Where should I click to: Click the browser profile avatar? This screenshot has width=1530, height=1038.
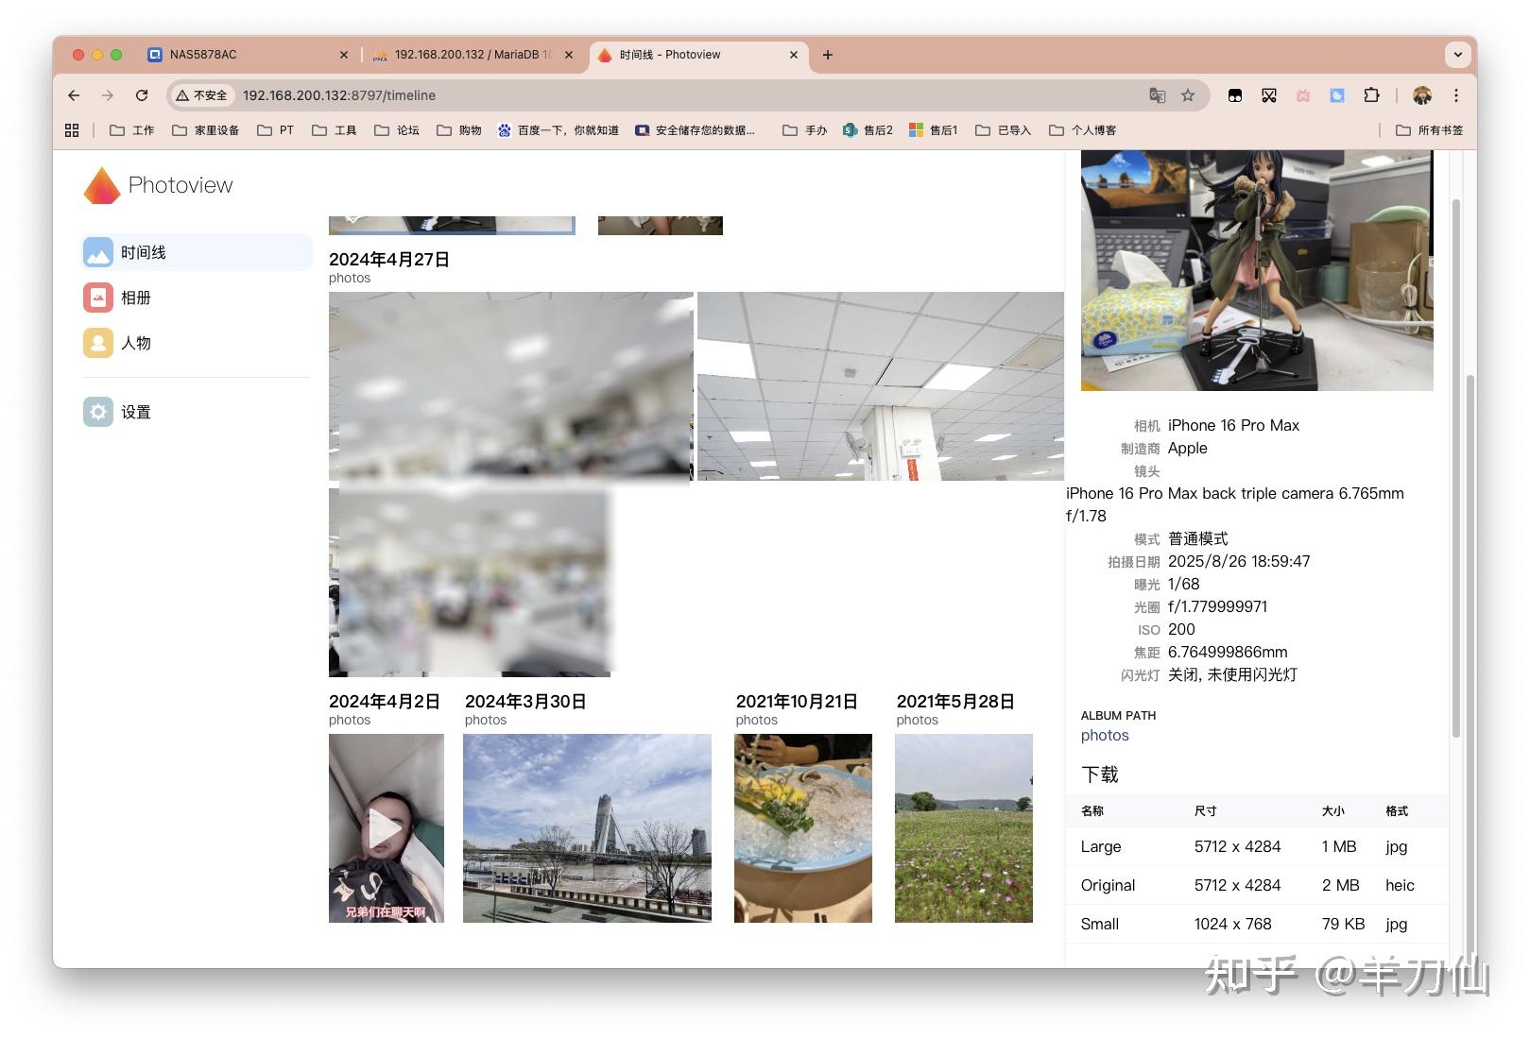[x=1422, y=95]
